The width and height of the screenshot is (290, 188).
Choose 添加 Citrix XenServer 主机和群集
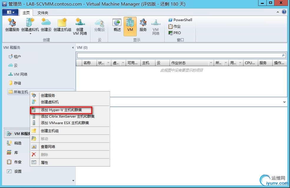coord(70,116)
